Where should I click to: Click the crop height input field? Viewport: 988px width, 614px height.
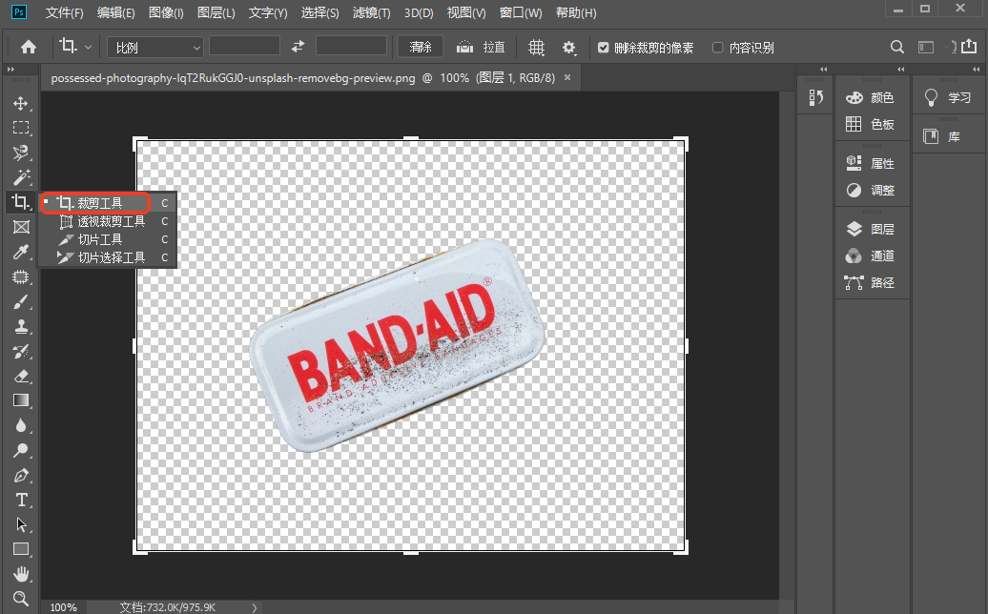pos(351,46)
